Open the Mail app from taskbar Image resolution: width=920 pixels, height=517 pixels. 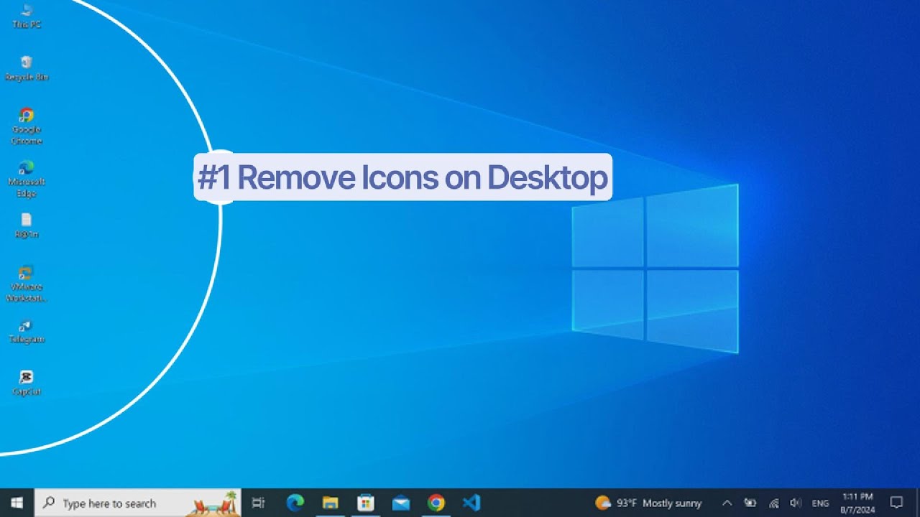click(400, 503)
